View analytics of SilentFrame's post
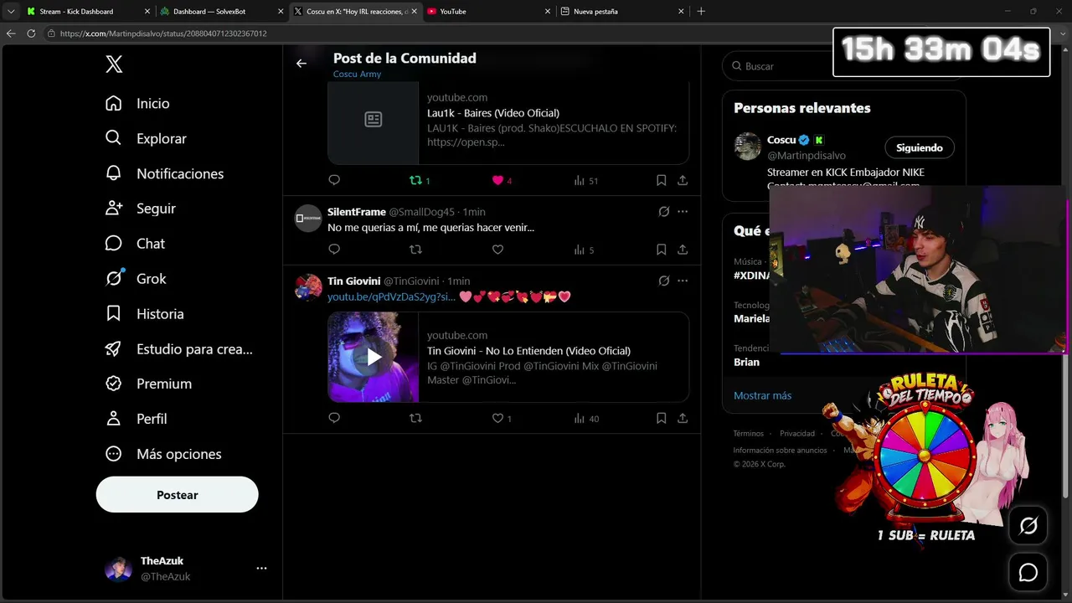 [x=584, y=250]
